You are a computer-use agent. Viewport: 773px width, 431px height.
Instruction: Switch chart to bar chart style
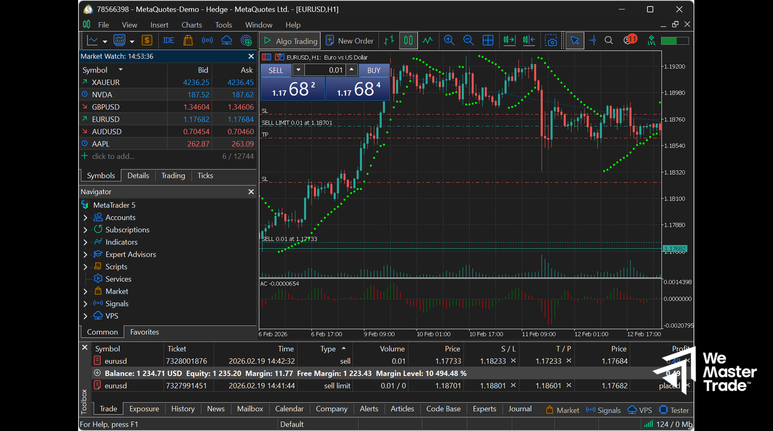[389, 40]
